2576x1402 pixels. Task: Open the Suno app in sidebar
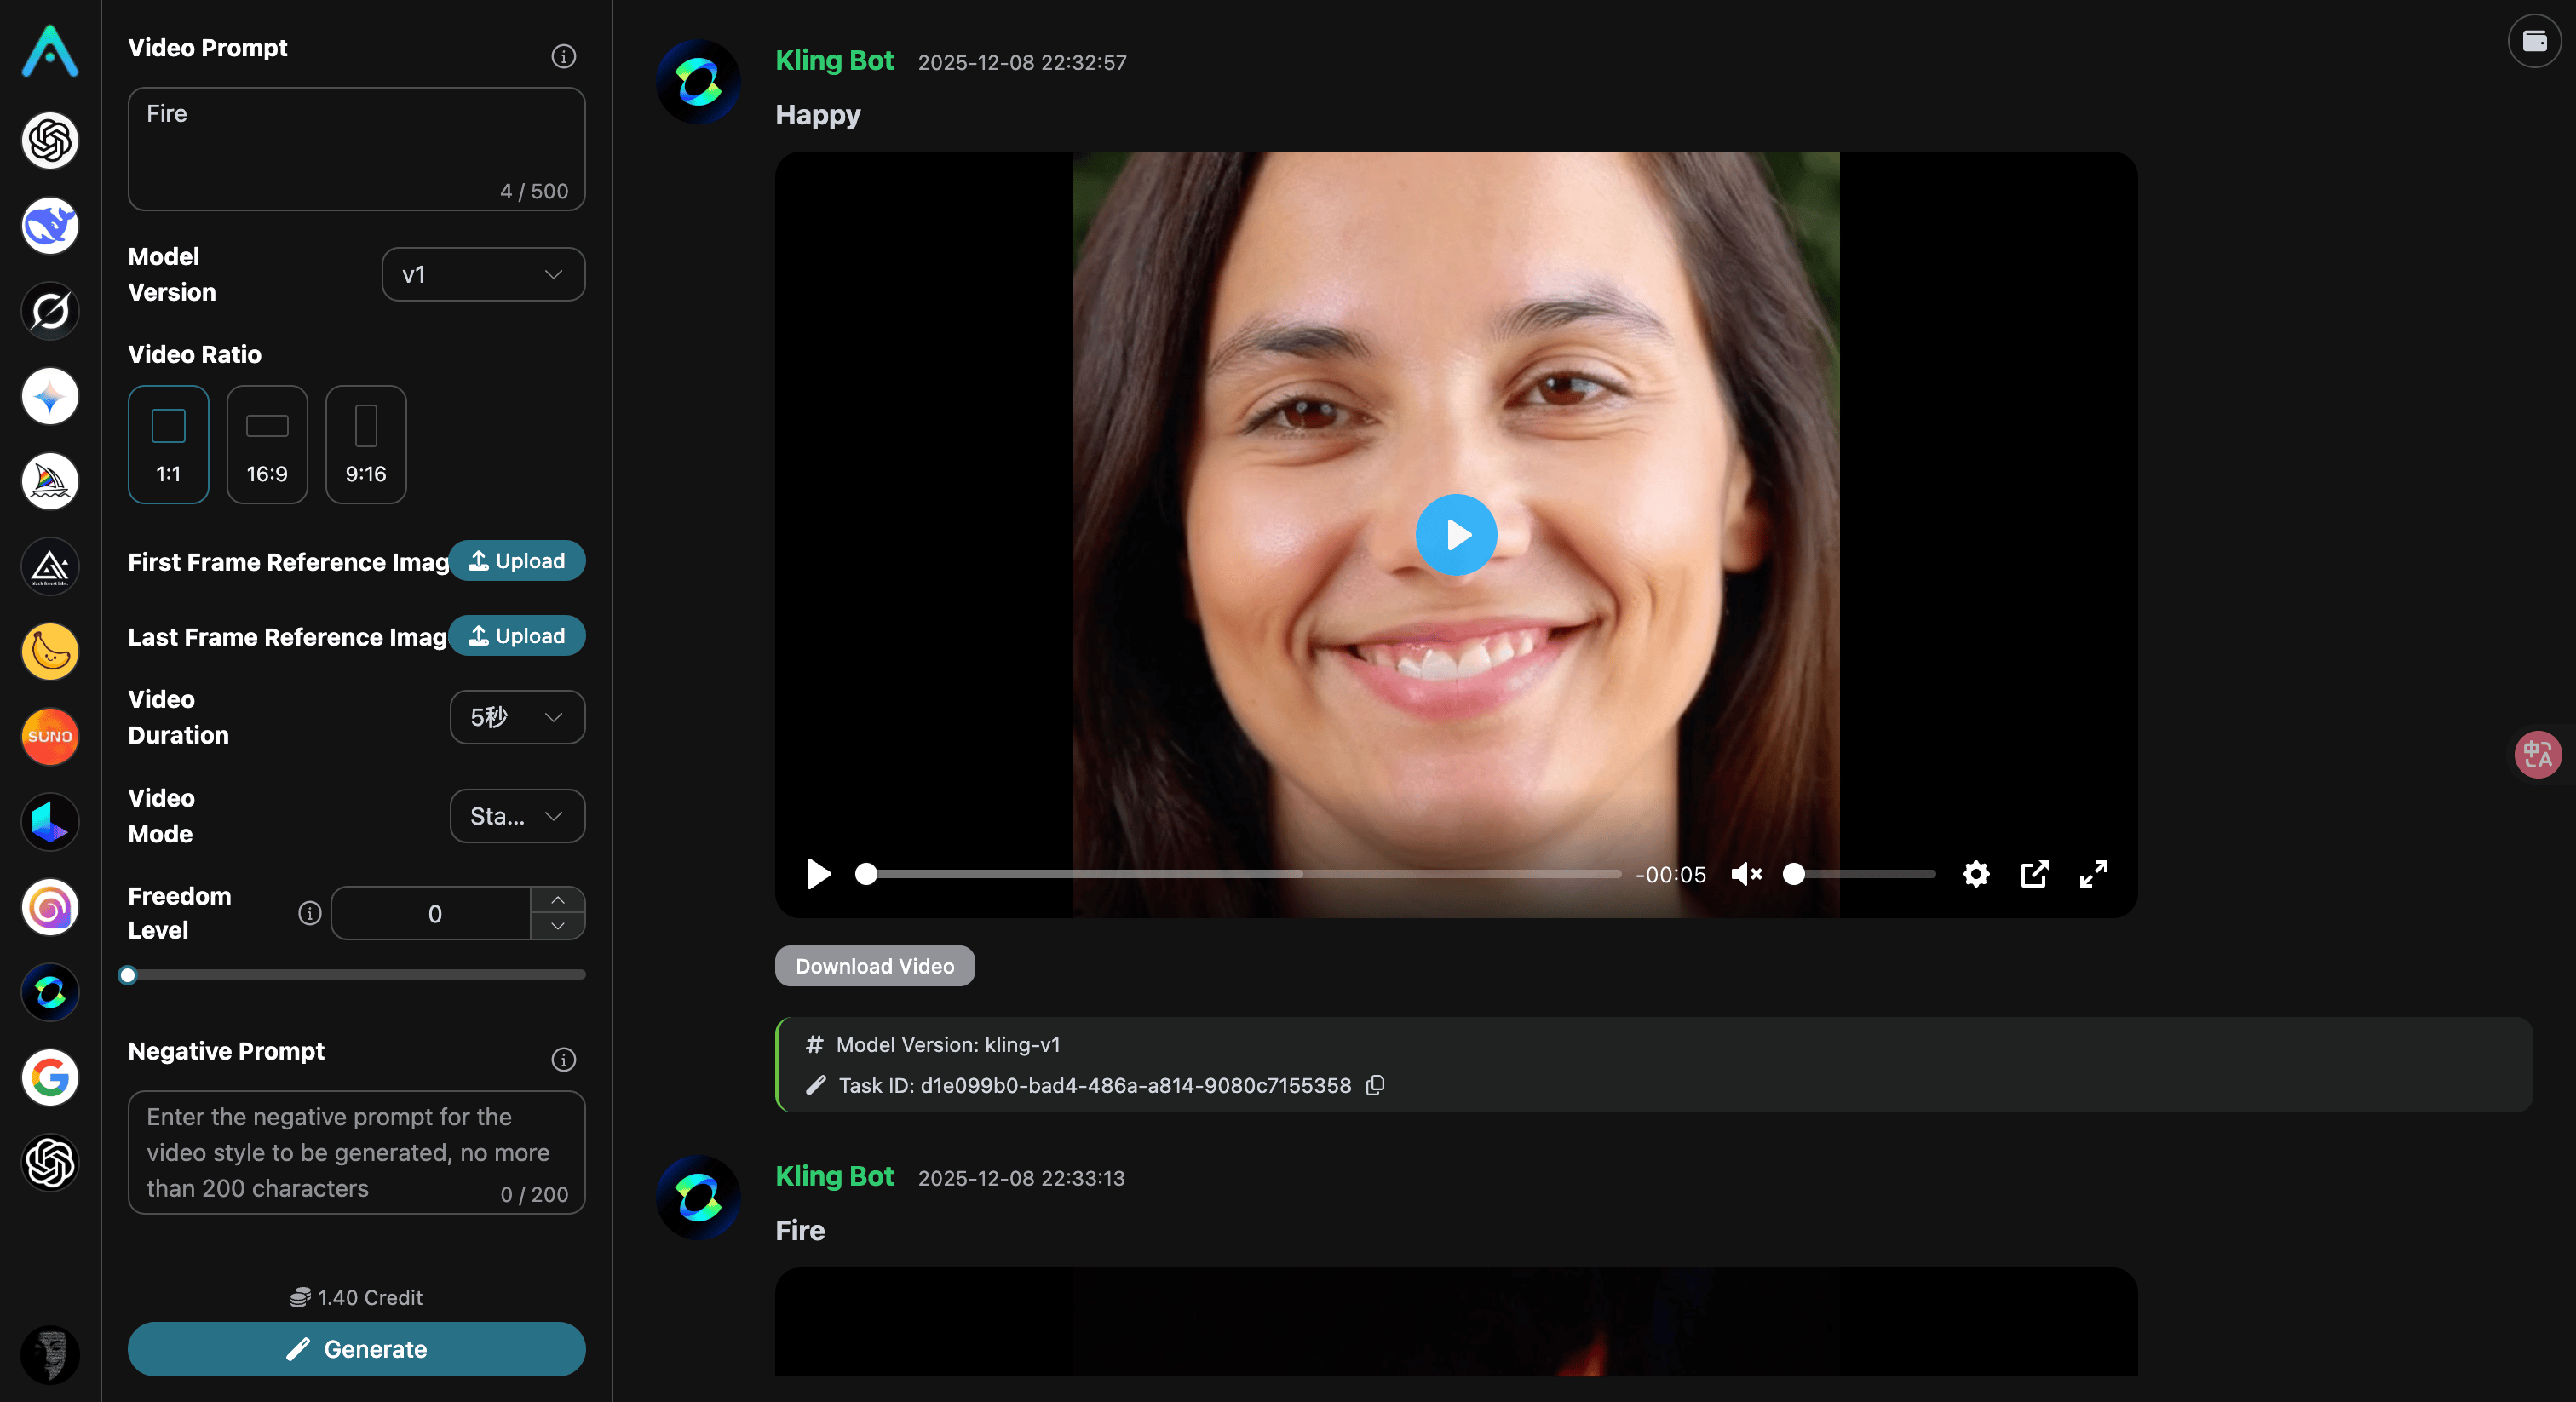click(x=50, y=736)
